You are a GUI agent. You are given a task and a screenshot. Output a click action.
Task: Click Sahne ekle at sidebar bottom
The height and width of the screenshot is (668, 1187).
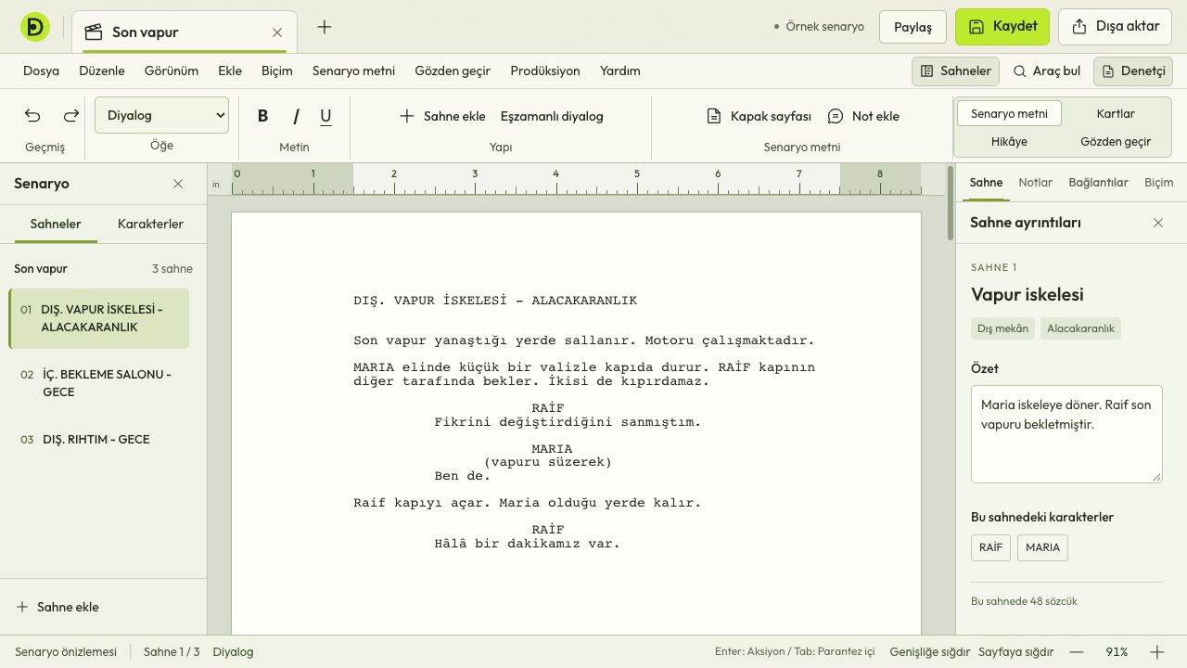(x=57, y=607)
